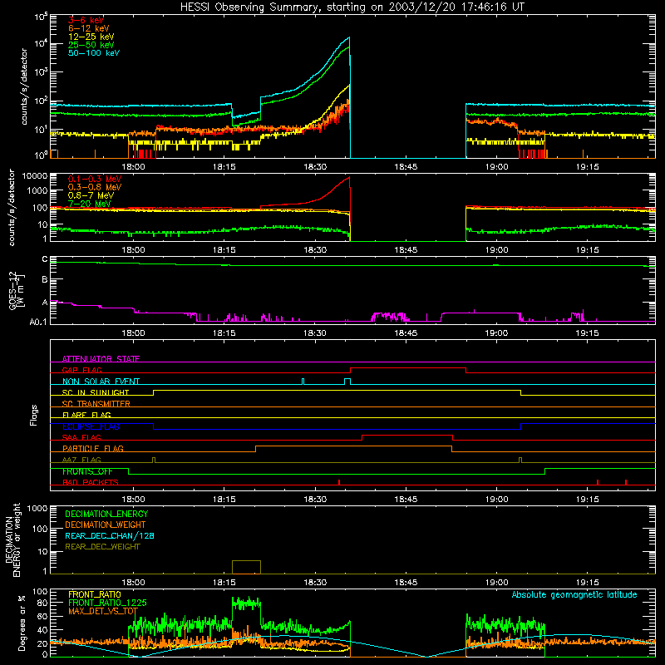Click the REAR_DEC_WEIGHT rectangular pulse in decimation plot
The image size is (665, 665).
coord(246,567)
